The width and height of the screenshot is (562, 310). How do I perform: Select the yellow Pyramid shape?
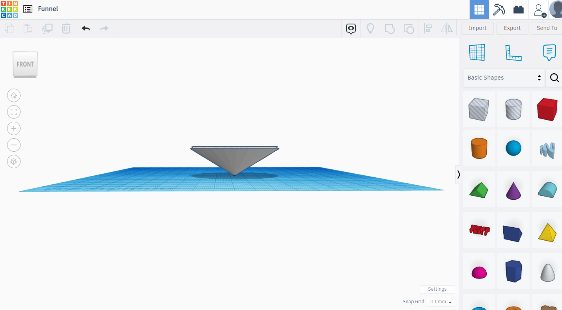[547, 230]
